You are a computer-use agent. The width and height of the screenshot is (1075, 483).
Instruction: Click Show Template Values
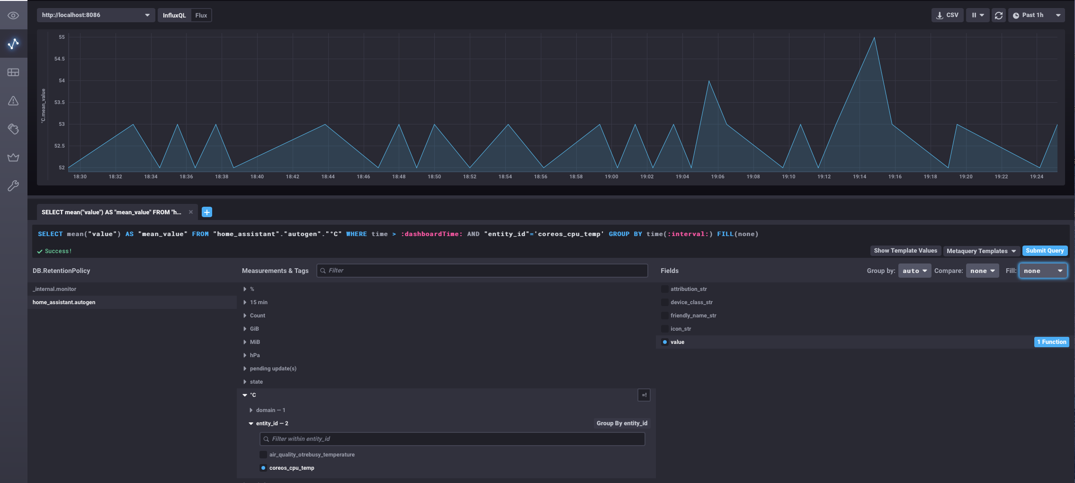tap(905, 251)
